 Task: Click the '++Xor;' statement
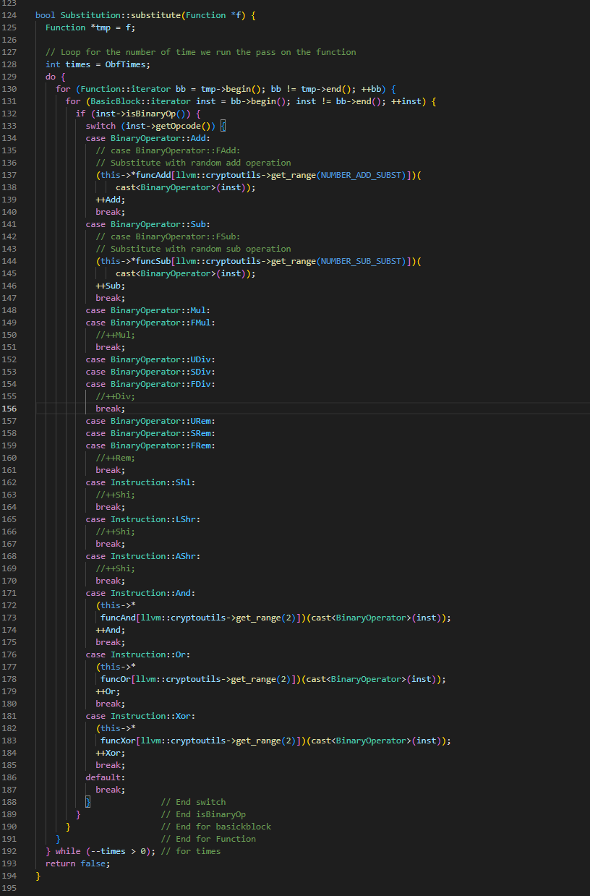[111, 753]
